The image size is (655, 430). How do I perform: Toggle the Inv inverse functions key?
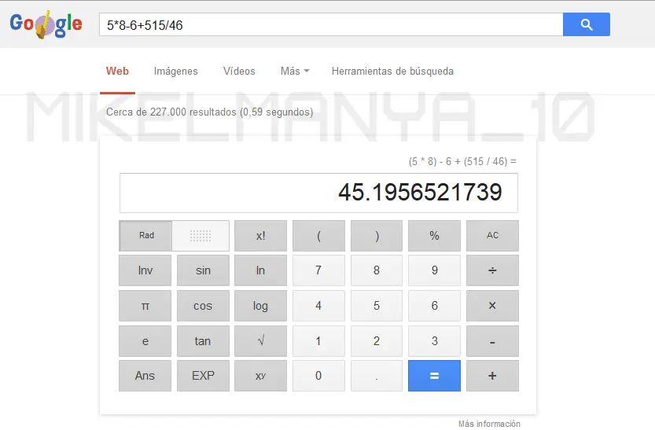tap(145, 270)
